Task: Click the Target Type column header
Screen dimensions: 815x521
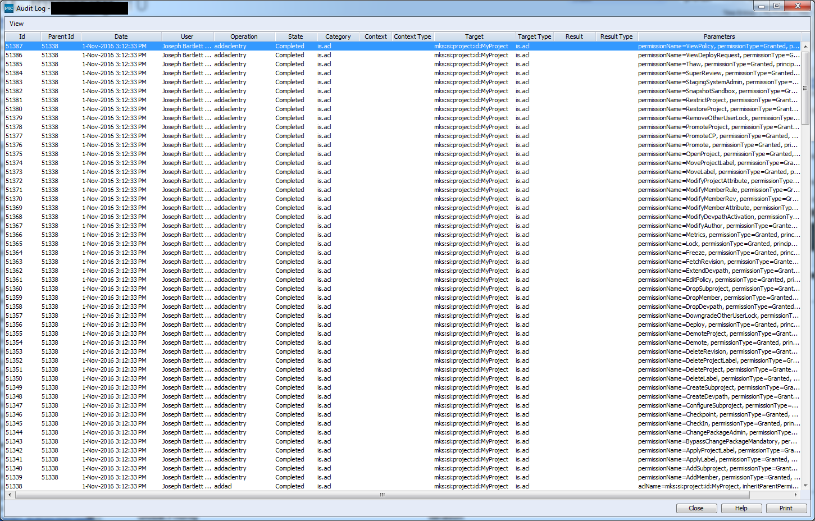Action: pos(535,36)
